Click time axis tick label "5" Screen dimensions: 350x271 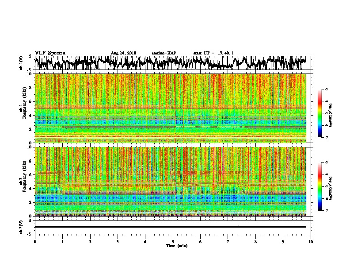pos(173,242)
